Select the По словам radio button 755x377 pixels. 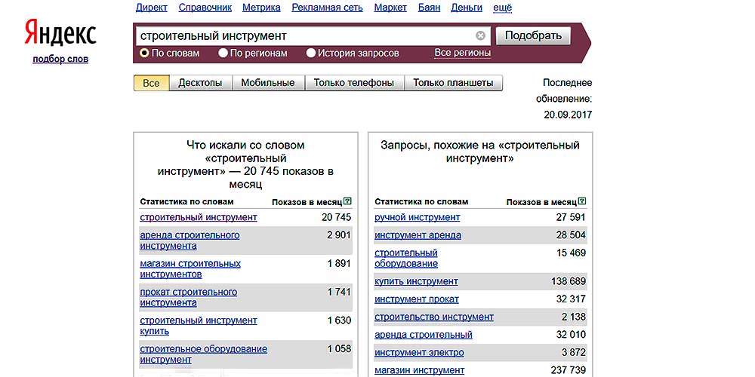pos(143,53)
